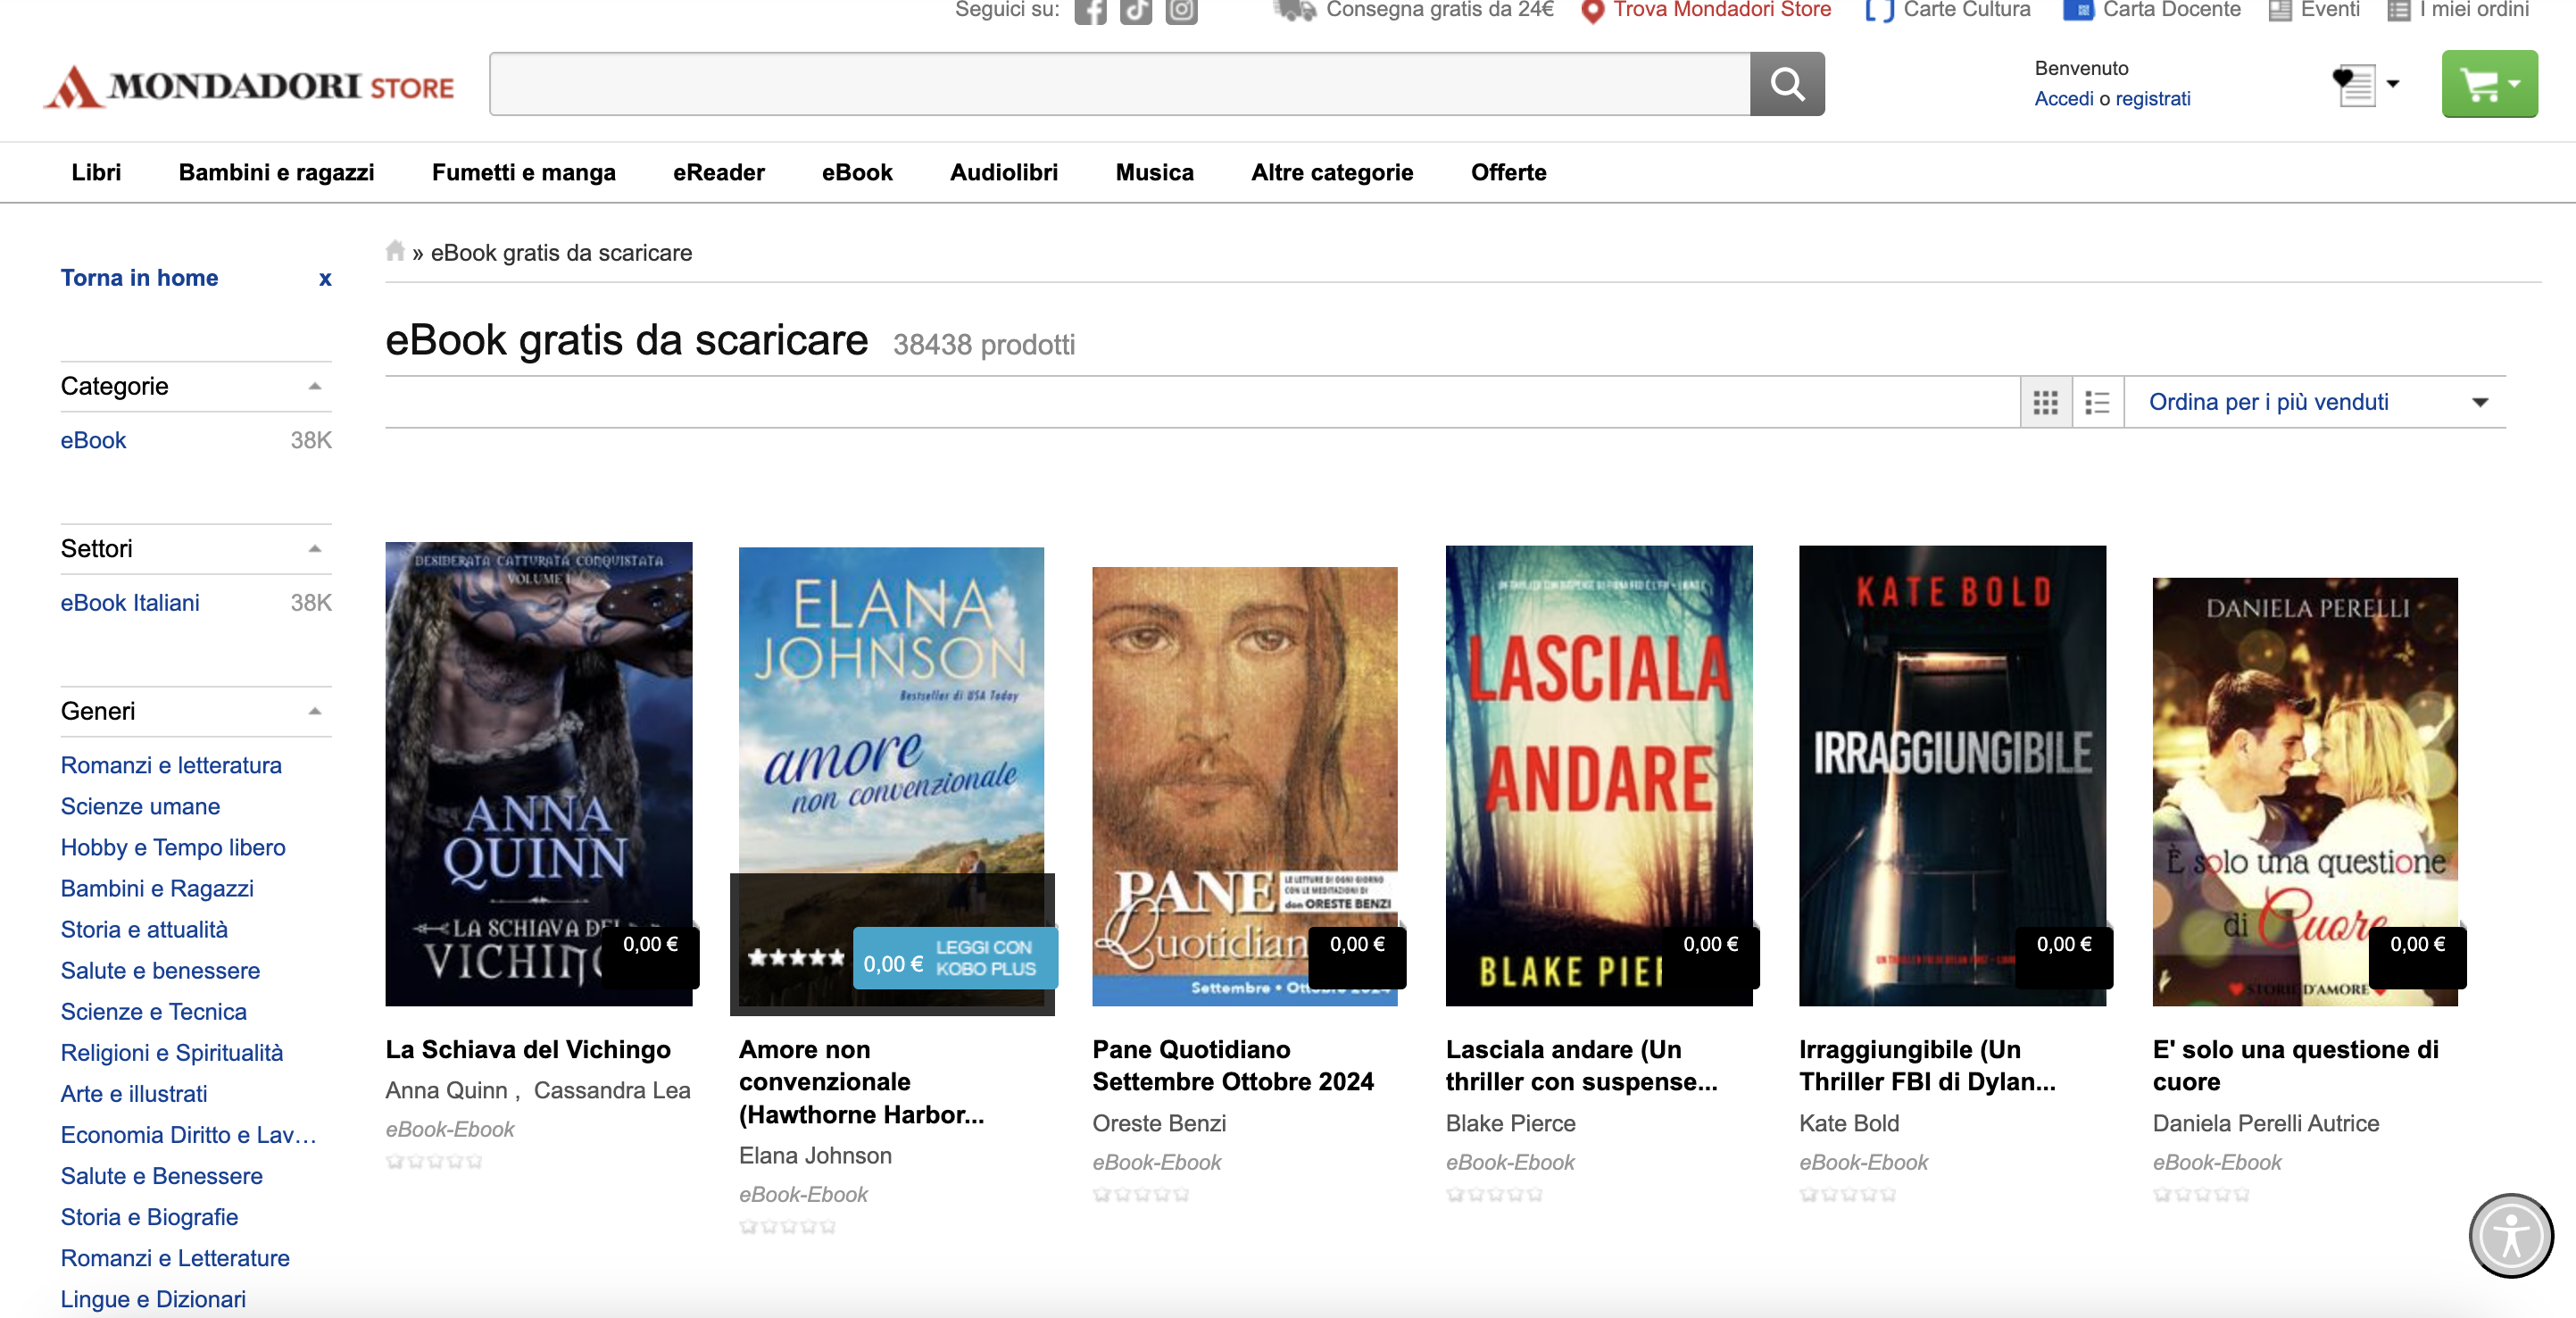Viewport: 2576px width, 1318px height.
Task: Filter by eBook category
Action: (x=93, y=440)
